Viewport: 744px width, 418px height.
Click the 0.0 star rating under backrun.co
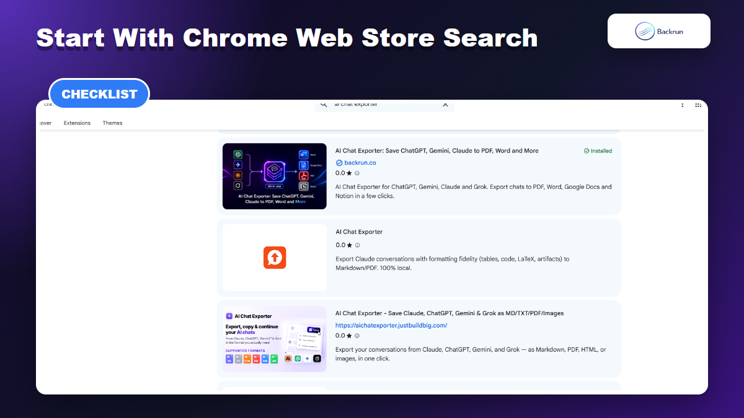344,173
